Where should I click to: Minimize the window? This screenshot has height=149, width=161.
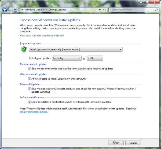(141, 2)
